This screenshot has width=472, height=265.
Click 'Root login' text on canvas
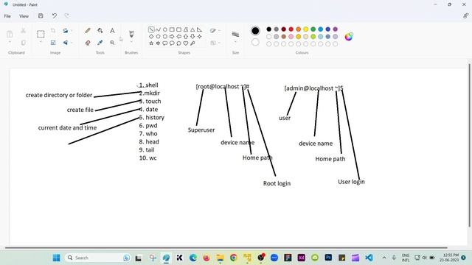point(277,183)
